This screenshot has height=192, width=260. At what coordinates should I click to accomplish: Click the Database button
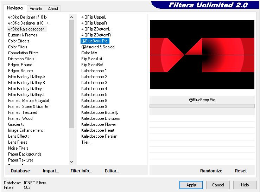point(20,171)
